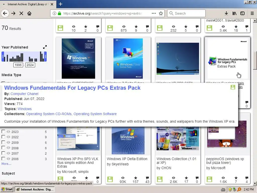Go back to the previous page
257x193 pixels.
point(5,13)
